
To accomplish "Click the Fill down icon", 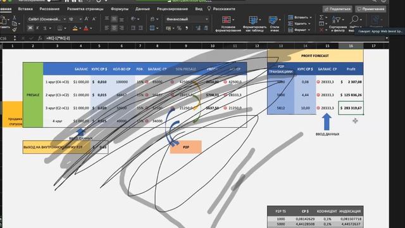I will (x=321, y=24).
